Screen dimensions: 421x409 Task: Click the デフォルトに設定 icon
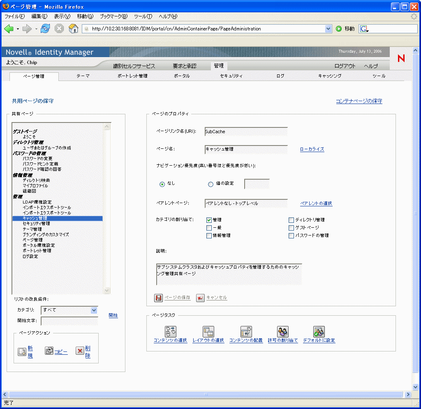[319, 332]
